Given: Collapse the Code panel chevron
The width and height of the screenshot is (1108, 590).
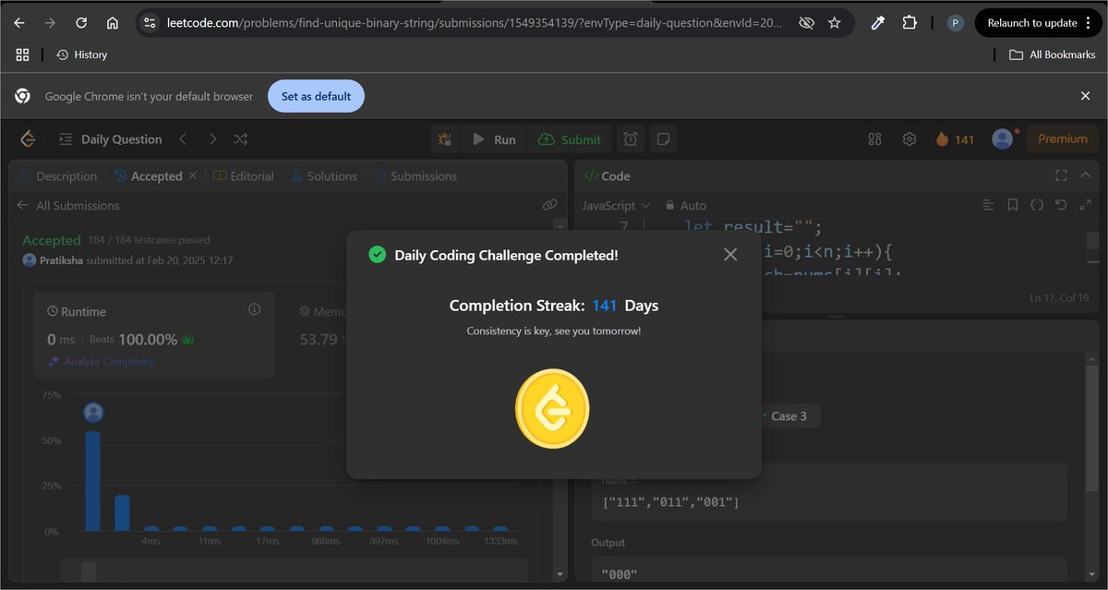Looking at the screenshot, I should (1085, 175).
